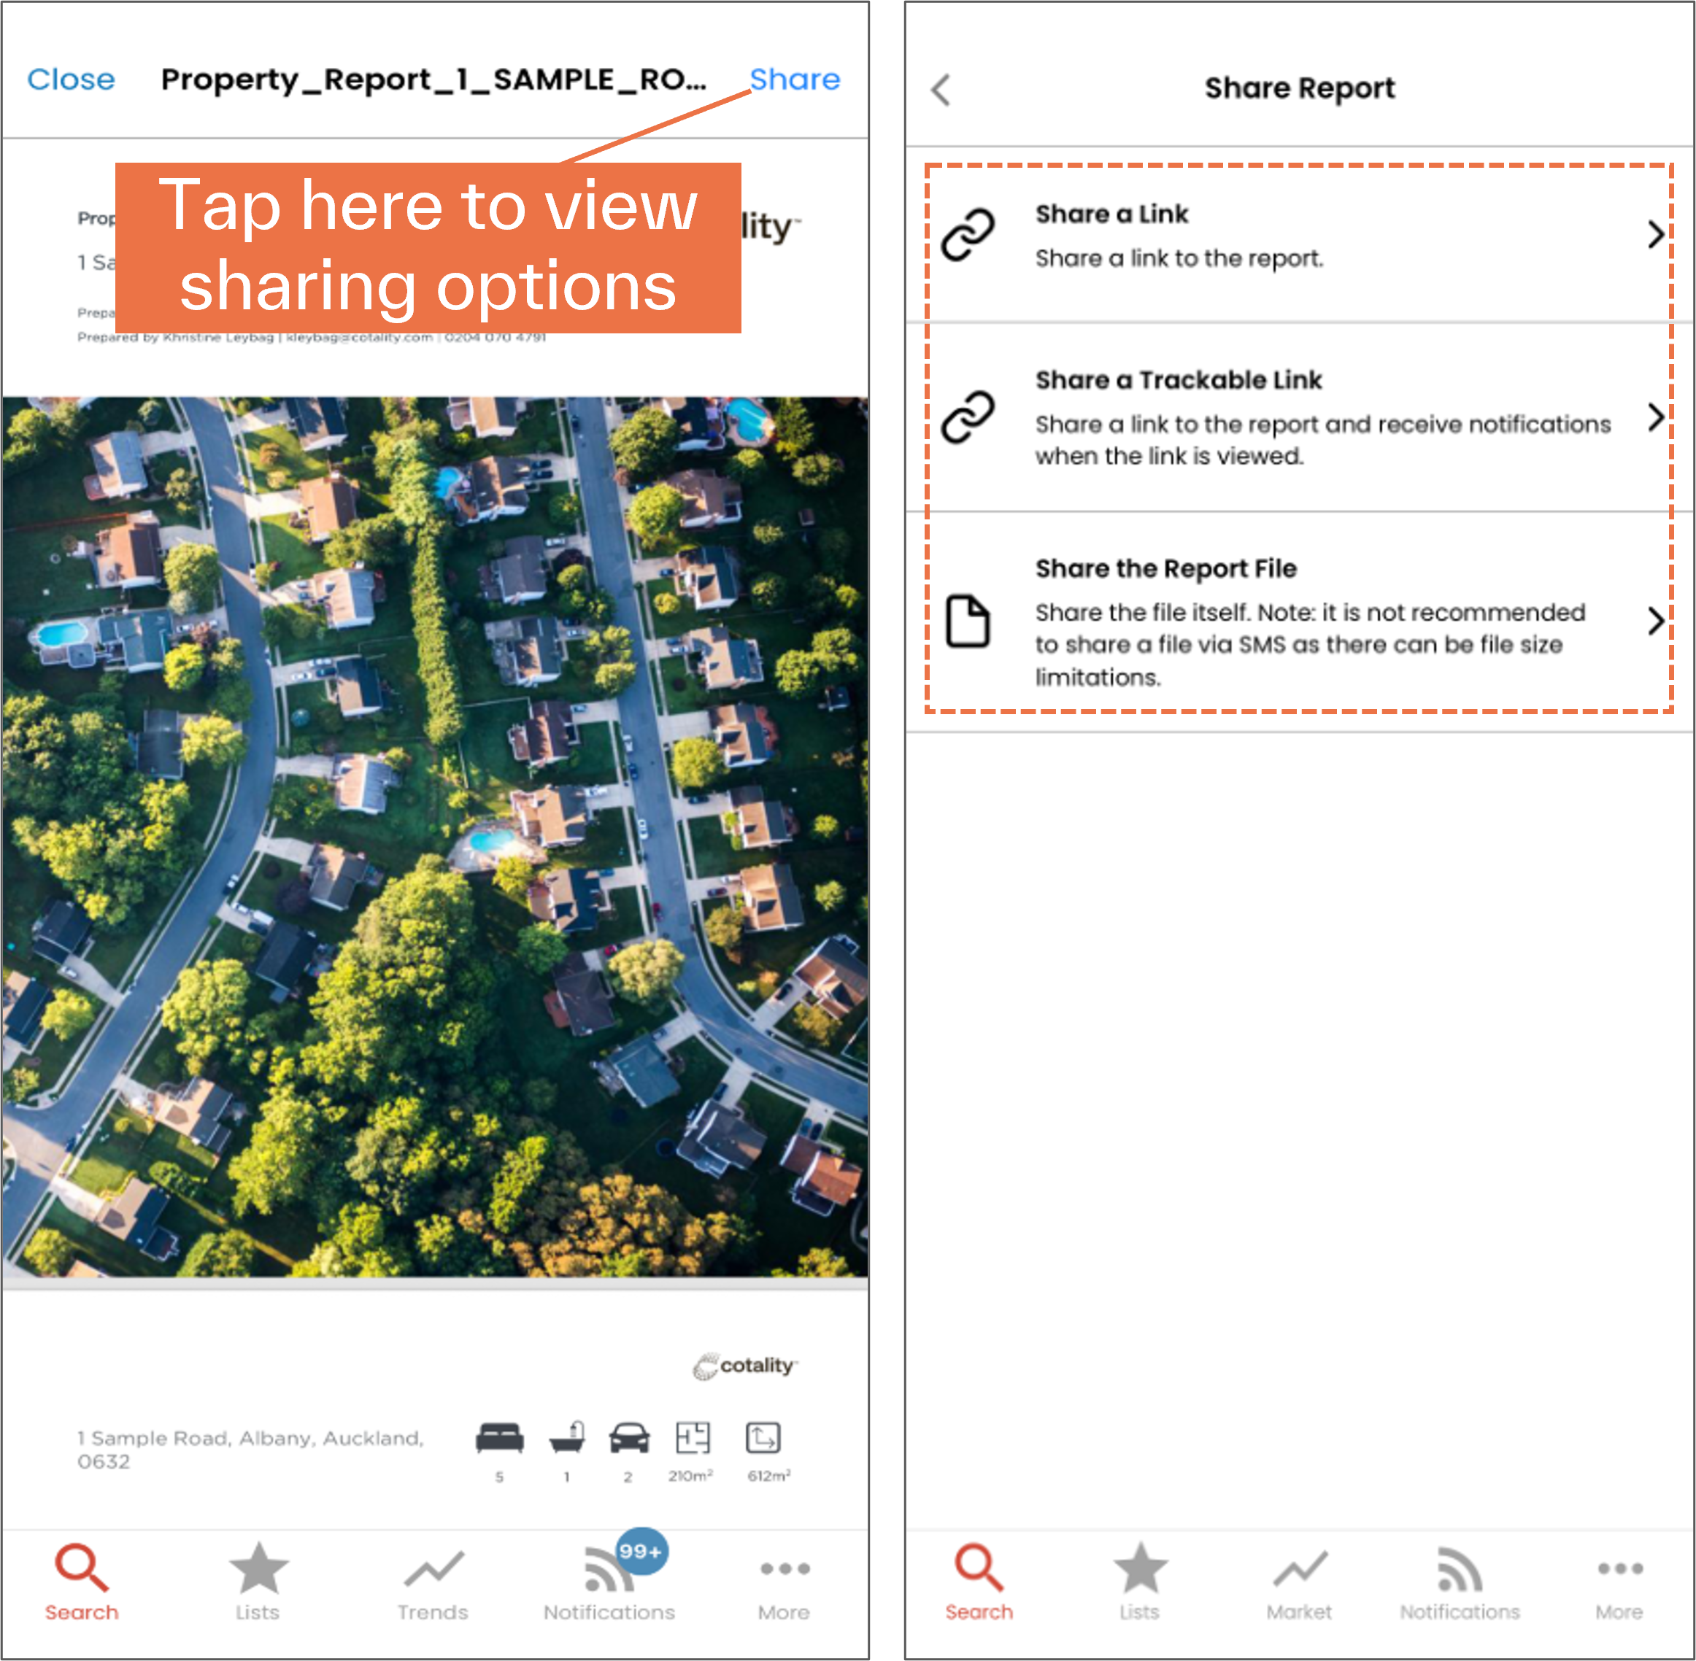Select the link icon beside Share a Trackable Link
Viewport: 1696px width, 1661px height.
pos(968,417)
